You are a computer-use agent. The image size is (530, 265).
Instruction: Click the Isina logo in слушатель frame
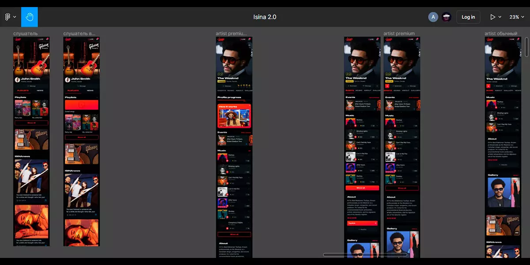click(x=18, y=39)
